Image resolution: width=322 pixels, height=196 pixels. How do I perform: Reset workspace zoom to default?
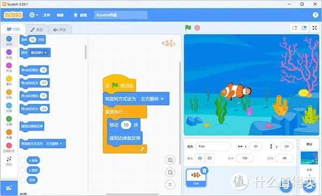(x=170, y=185)
